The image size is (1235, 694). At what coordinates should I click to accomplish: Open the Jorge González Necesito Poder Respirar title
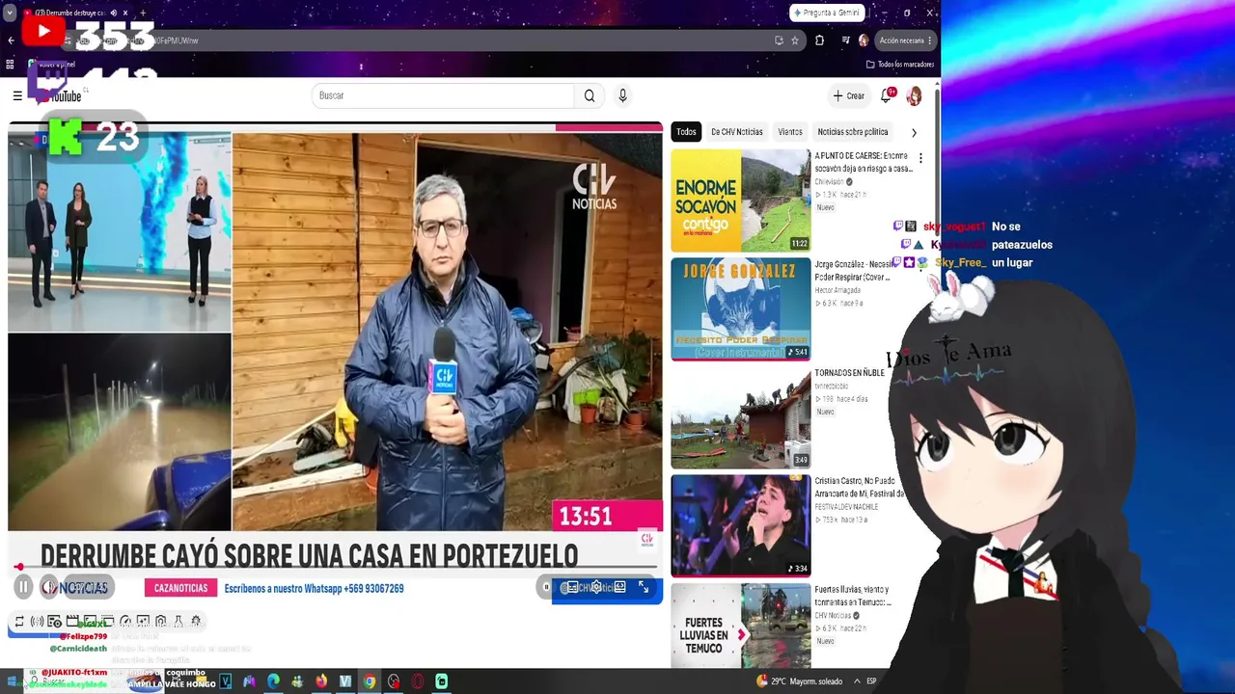point(852,271)
